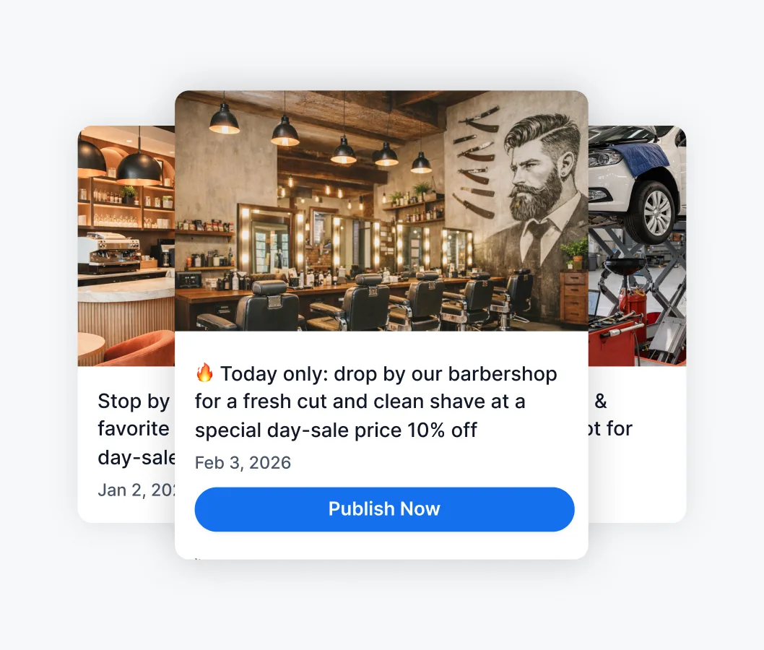Click the Jan 2 date on left card
This screenshot has height=650, width=764.
point(136,490)
